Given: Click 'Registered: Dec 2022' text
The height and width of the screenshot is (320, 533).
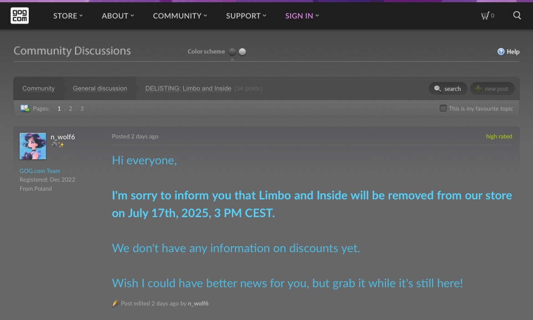Looking at the screenshot, I should [x=47, y=179].
